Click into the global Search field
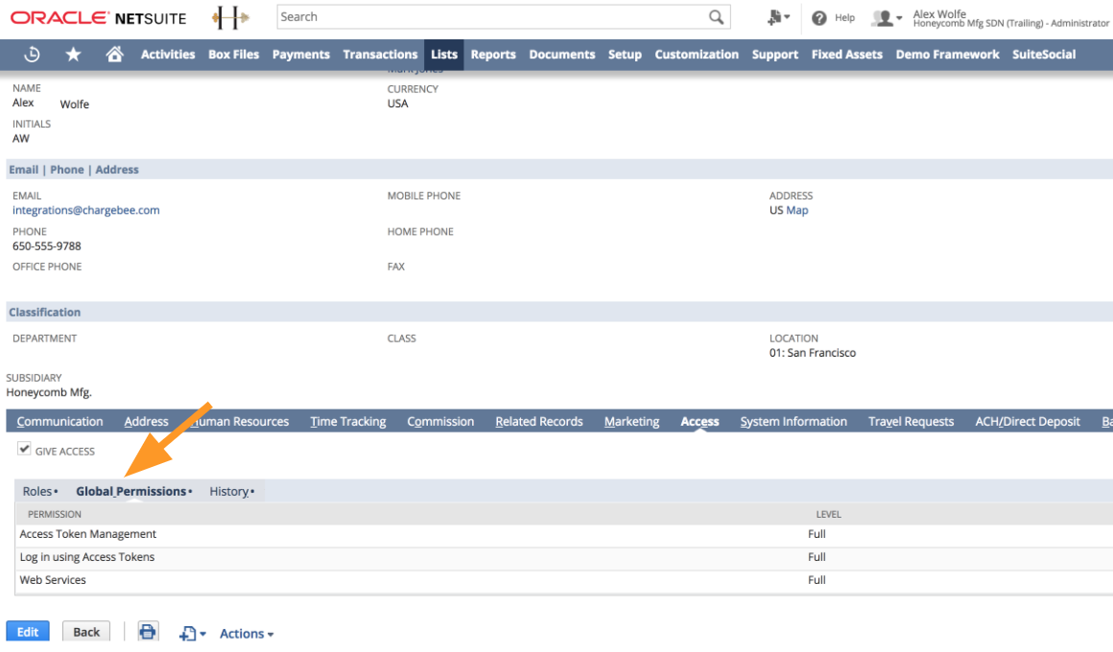The height and width of the screenshot is (652, 1113). [489, 17]
